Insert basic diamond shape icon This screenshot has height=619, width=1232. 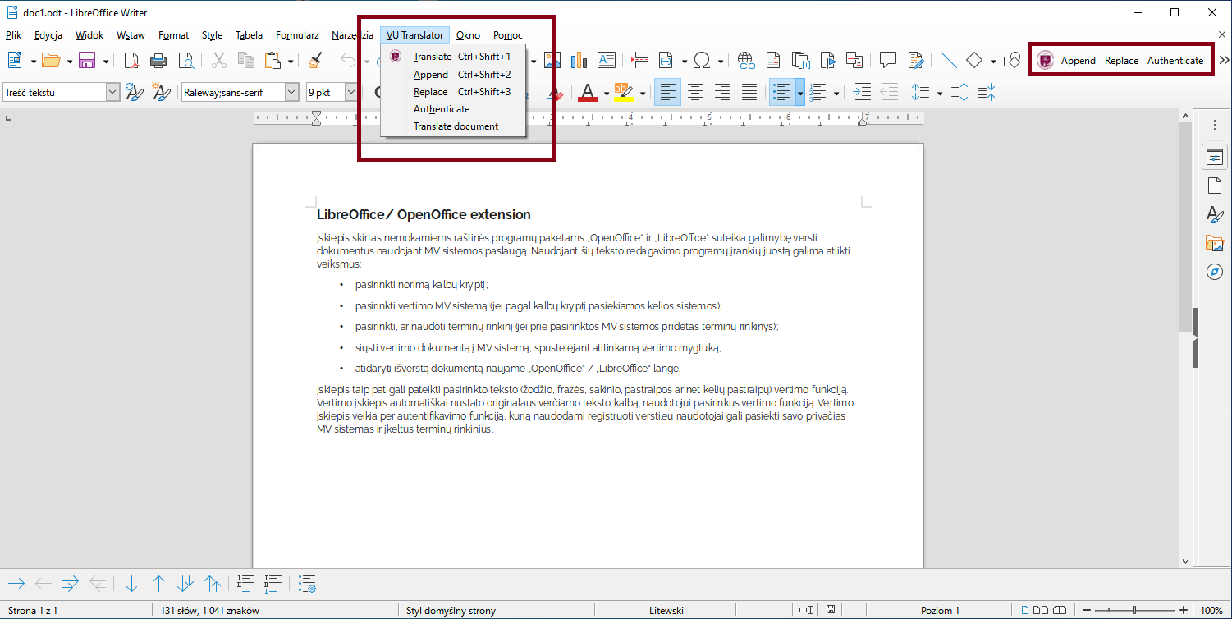[974, 60]
